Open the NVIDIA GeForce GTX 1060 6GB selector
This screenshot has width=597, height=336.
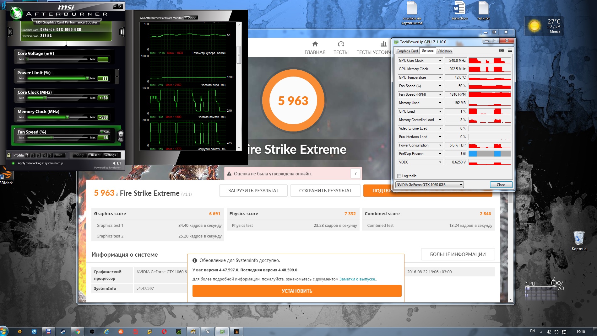click(x=429, y=185)
